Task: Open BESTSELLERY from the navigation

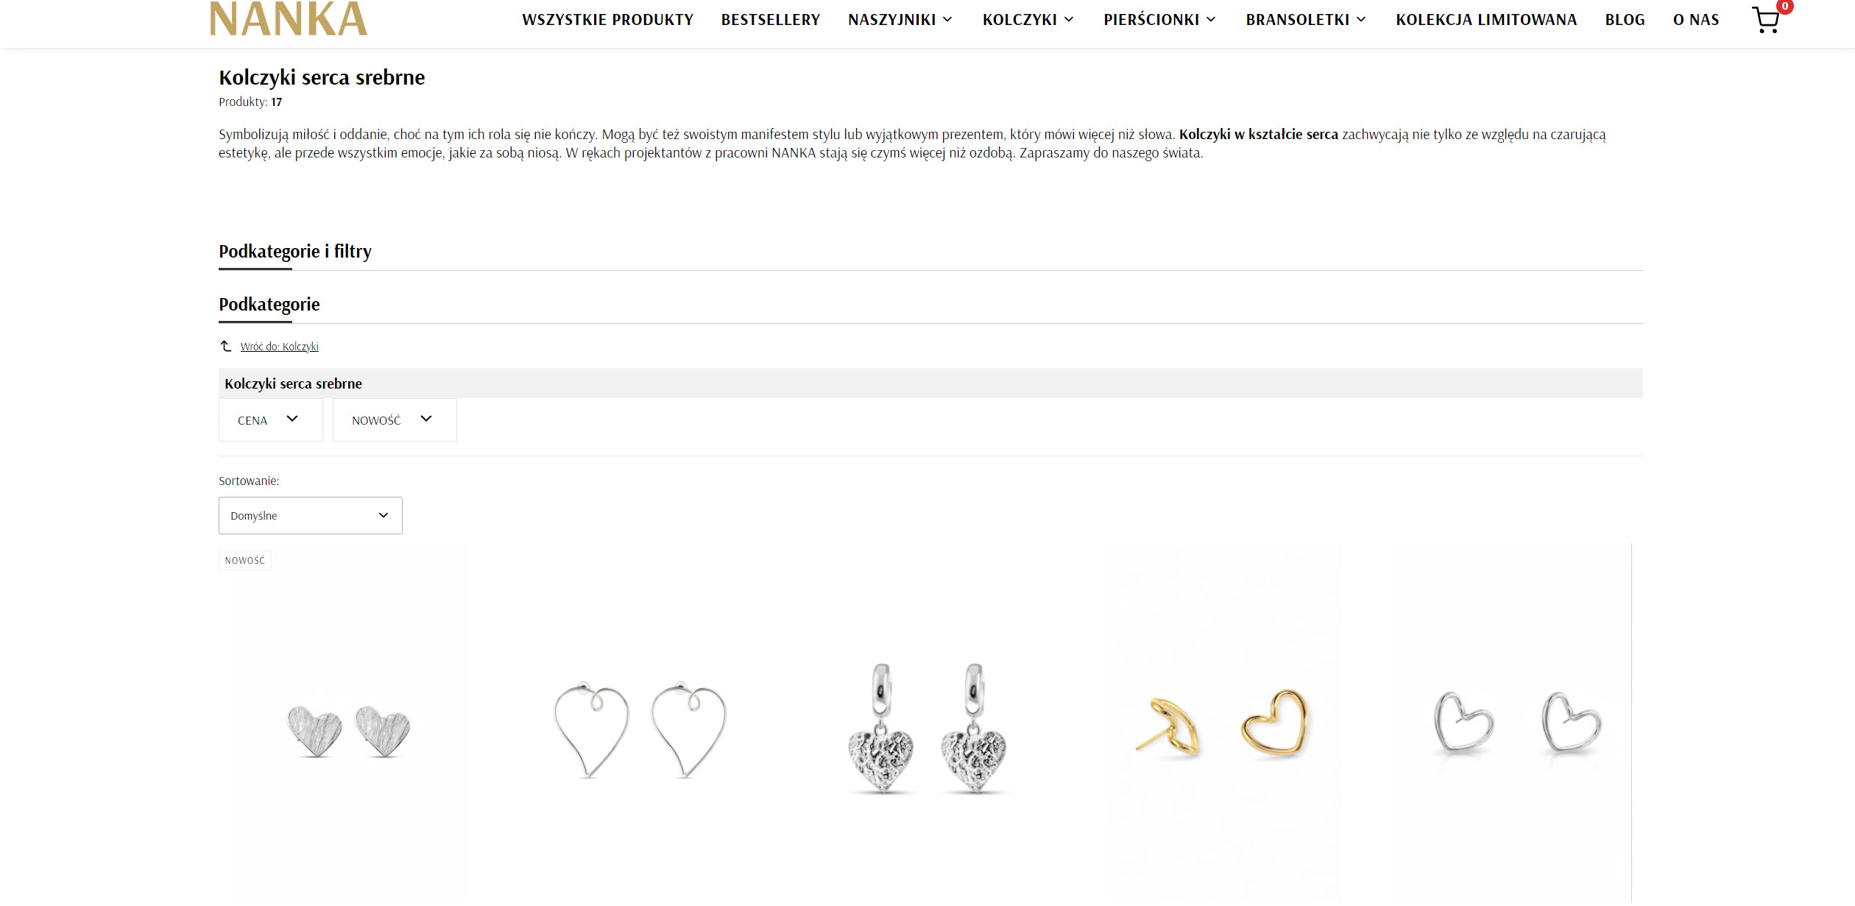Action: 771,20
